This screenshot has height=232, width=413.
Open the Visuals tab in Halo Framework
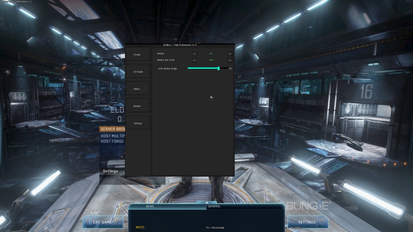click(x=137, y=54)
